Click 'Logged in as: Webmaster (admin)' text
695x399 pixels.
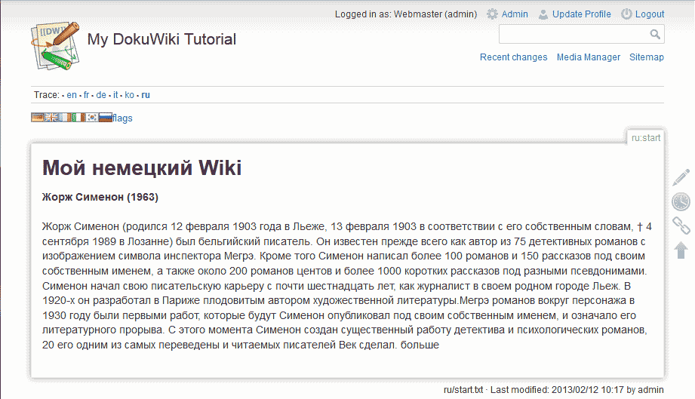tap(406, 14)
